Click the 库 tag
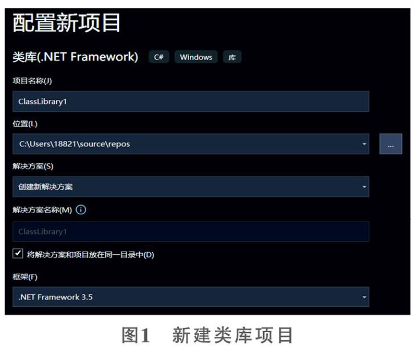The height and width of the screenshot is (352, 417). [232, 57]
